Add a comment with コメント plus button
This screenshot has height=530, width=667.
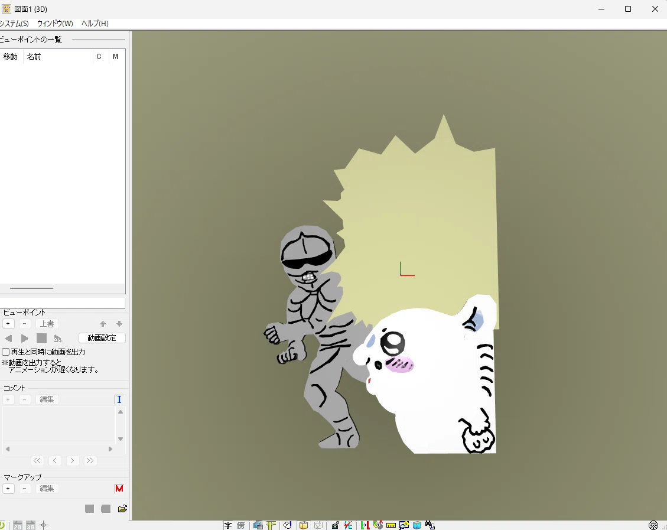(x=8, y=399)
